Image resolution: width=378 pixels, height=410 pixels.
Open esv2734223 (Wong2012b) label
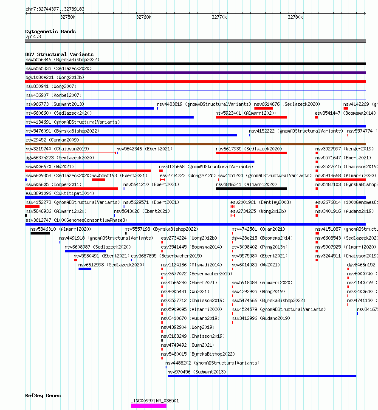[x=188, y=175]
